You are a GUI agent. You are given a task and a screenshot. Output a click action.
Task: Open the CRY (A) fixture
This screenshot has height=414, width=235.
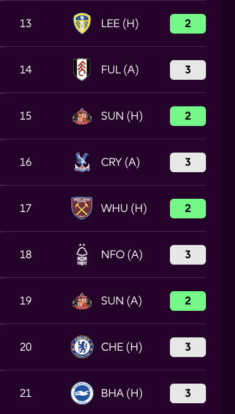tap(120, 162)
